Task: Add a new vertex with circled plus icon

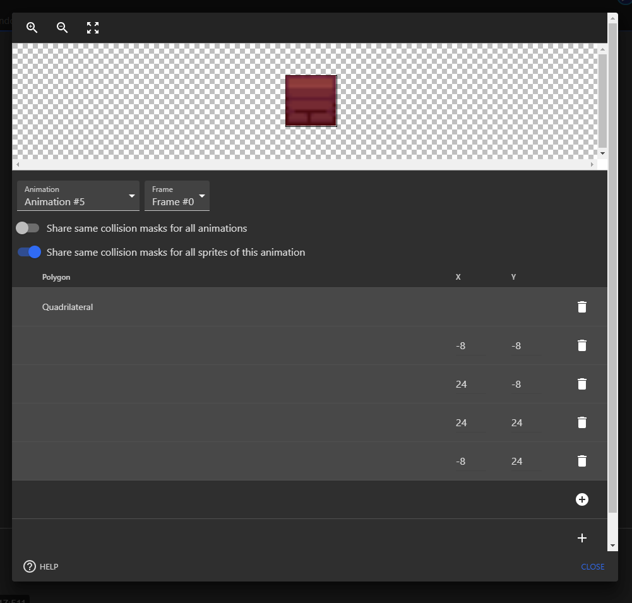Action: tap(581, 499)
